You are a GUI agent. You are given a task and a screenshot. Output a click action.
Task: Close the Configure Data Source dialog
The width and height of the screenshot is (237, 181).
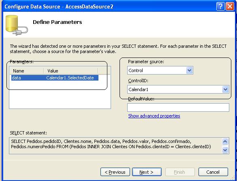[x=230, y=6]
